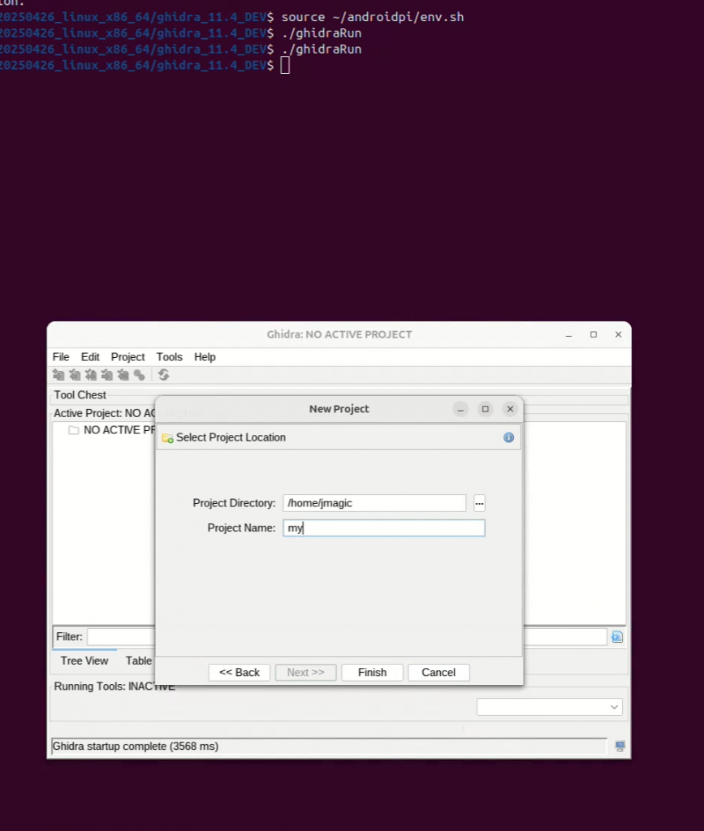Click 'Ghidra startup complete (3568 ms)' status text
The height and width of the screenshot is (831, 704).
click(136, 747)
